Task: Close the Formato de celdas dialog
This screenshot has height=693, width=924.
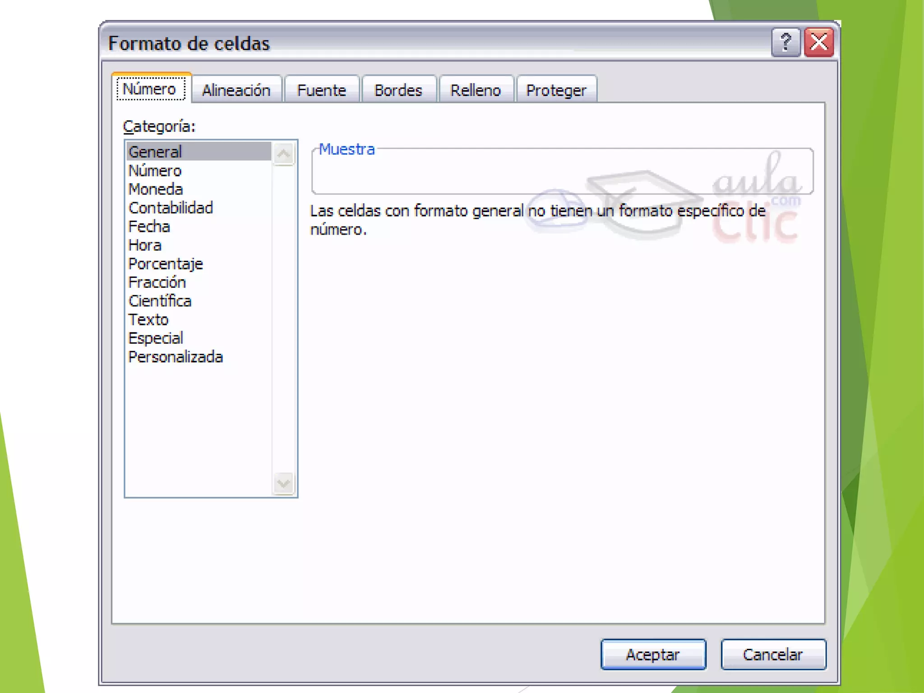Action: pyautogui.click(x=818, y=43)
